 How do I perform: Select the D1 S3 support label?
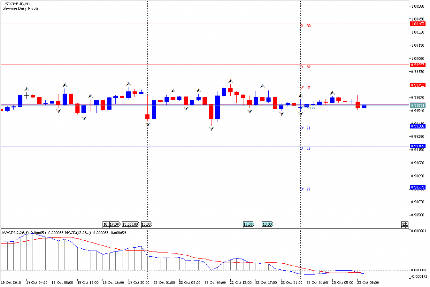(305, 190)
